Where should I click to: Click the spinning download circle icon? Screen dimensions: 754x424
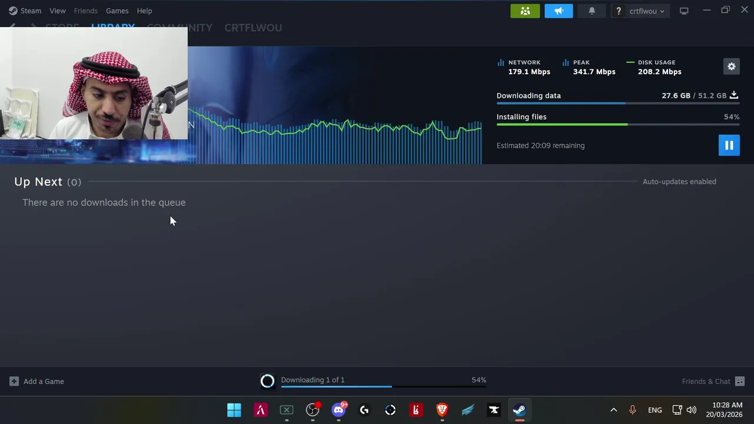click(267, 381)
